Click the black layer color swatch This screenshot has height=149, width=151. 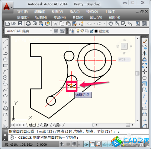point(96,31)
